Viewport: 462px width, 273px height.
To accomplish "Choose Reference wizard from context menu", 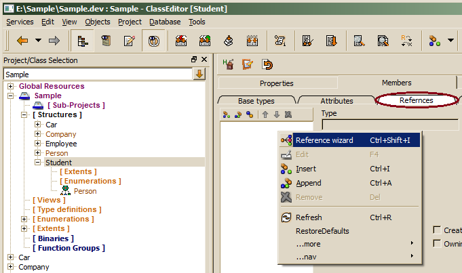I will pos(324,140).
